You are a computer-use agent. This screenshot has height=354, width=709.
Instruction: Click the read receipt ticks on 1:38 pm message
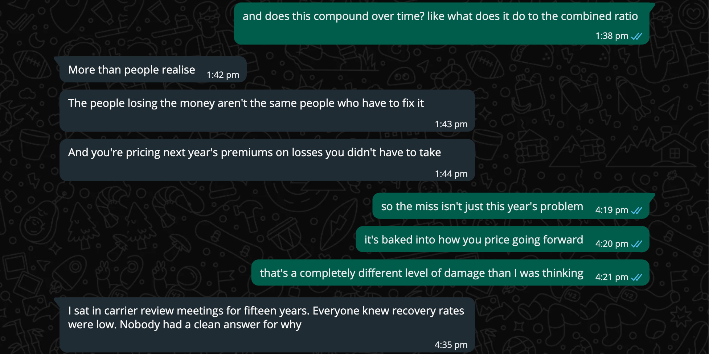(x=636, y=36)
